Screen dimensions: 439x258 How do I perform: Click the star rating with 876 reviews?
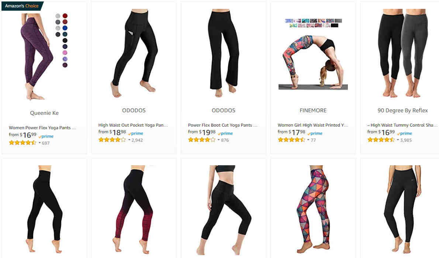click(x=201, y=140)
